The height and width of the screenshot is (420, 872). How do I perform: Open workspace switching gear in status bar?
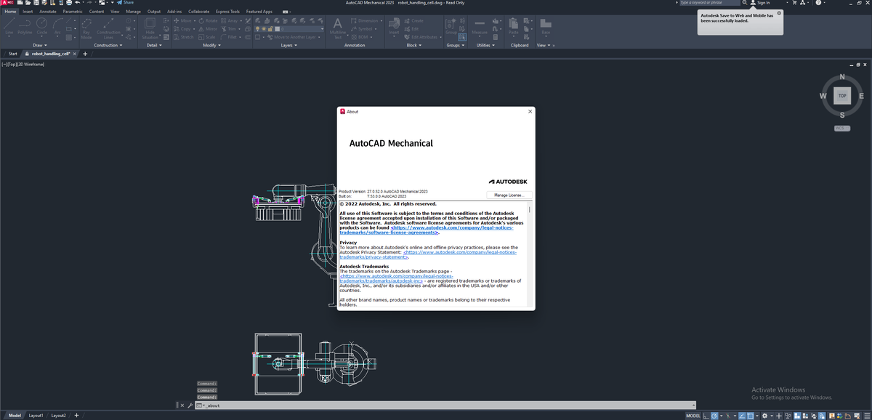tap(764, 416)
